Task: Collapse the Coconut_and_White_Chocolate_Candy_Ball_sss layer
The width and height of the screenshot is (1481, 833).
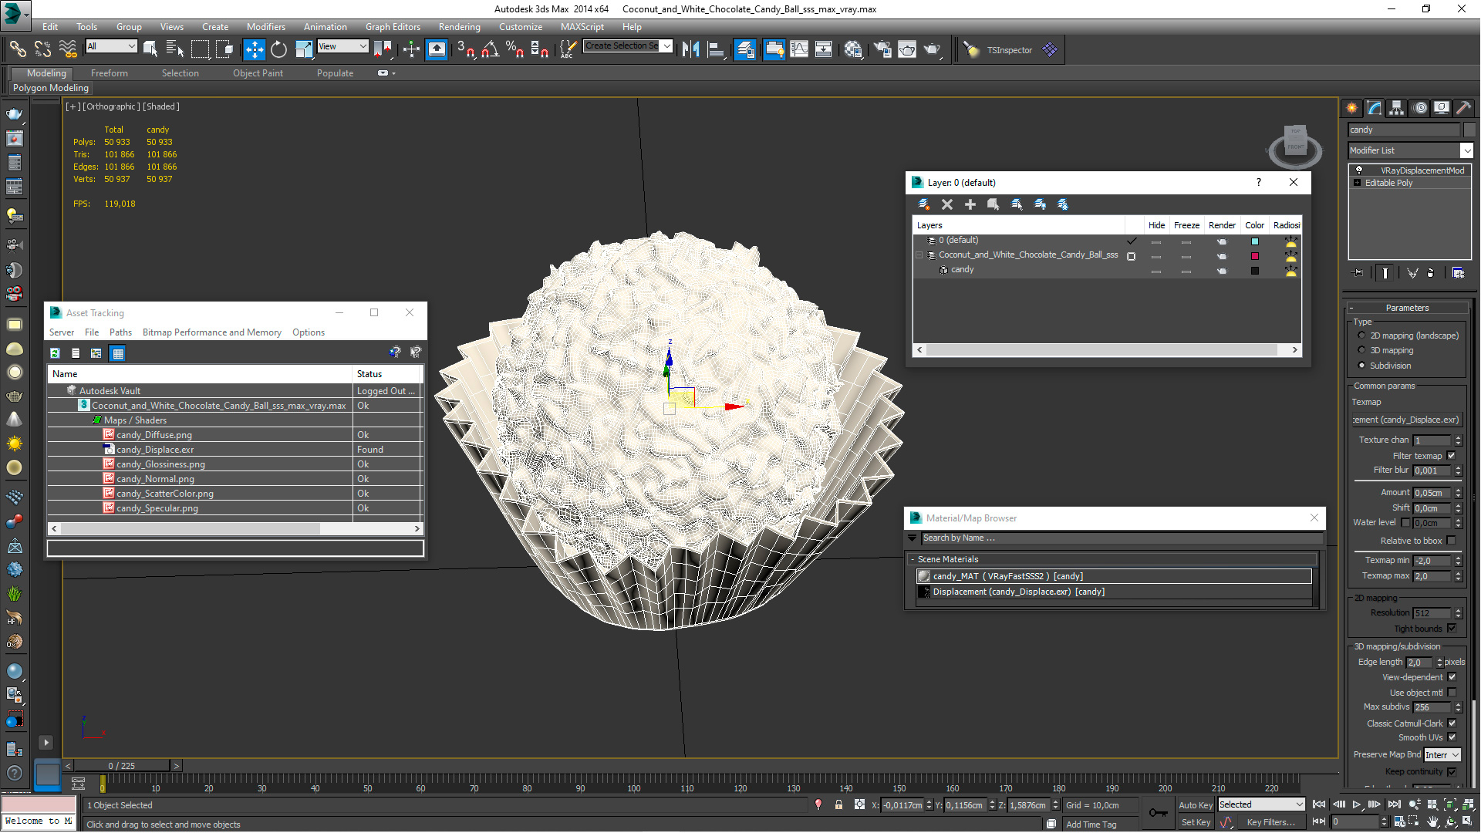Action: [919, 255]
